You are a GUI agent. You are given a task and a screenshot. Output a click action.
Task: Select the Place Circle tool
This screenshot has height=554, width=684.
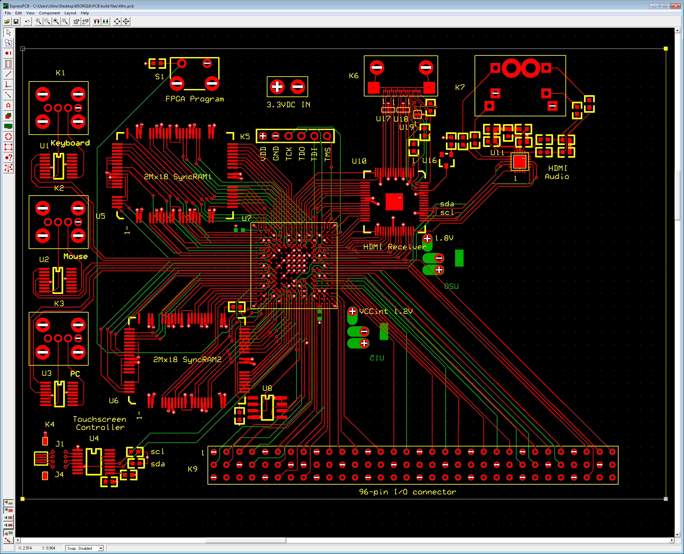coord(8,137)
